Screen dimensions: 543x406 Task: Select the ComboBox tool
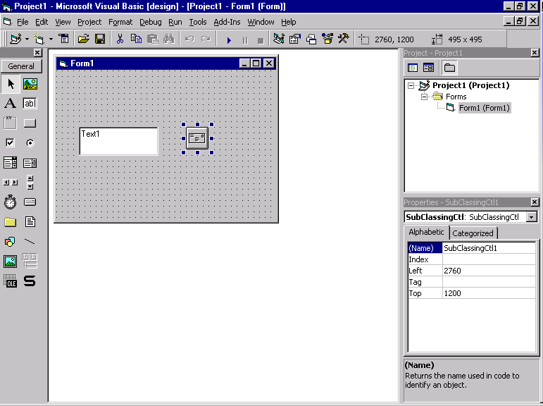pyautogui.click(x=11, y=163)
